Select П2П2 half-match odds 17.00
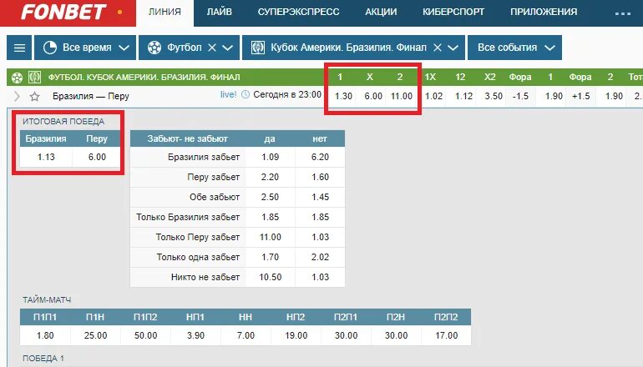643x367 pixels. point(446,335)
